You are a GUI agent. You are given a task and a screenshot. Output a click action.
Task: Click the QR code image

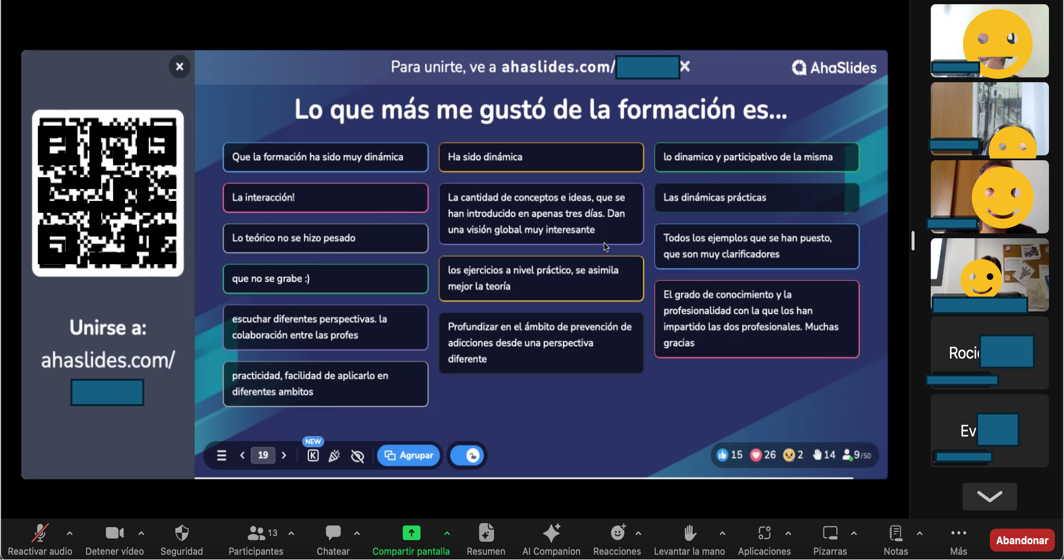[x=108, y=193]
